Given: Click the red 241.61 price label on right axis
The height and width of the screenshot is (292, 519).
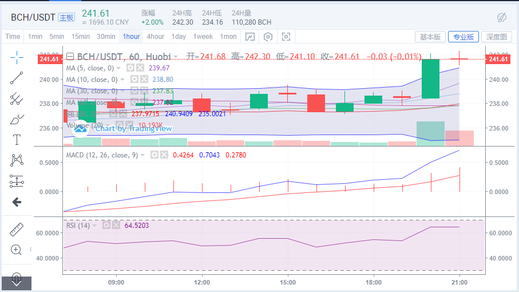Looking at the screenshot, I should click(x=498, y=60).
